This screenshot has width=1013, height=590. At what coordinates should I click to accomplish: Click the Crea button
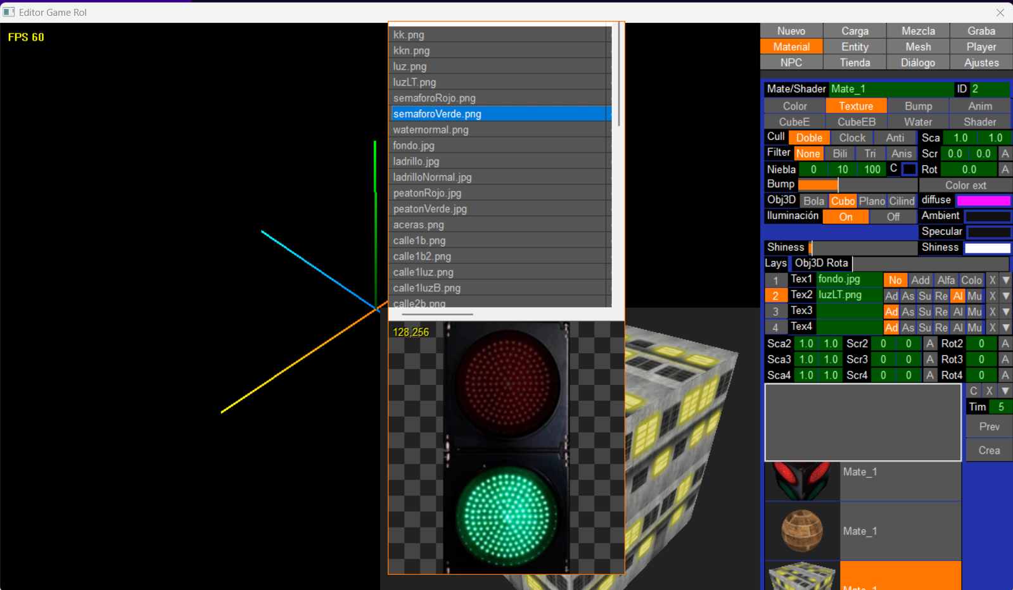click(x=989, y=451)
